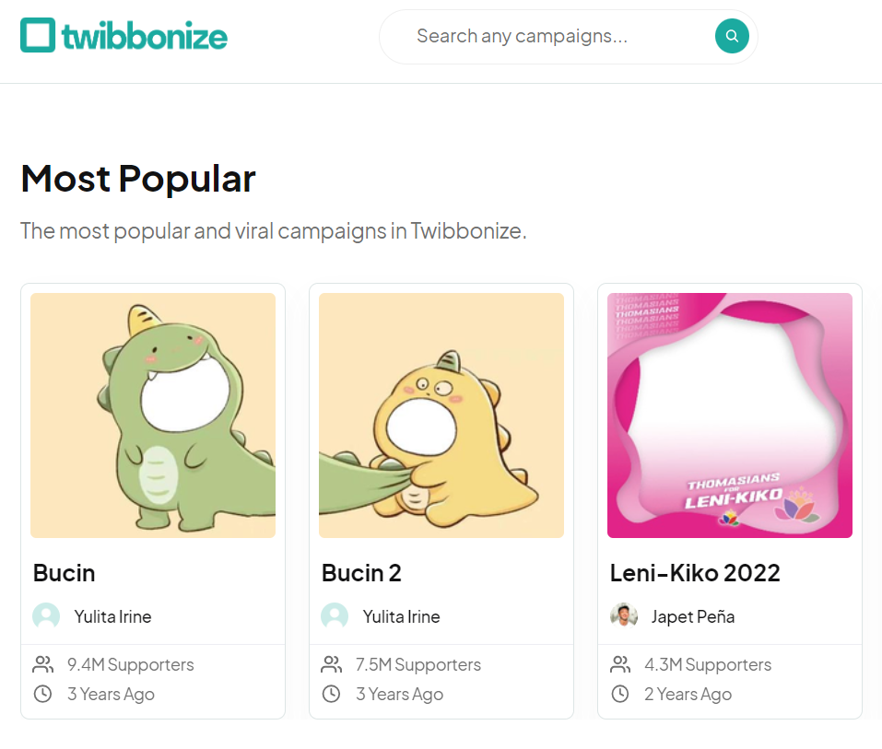
Task: Open the pink Leni-Kiko frame thumbnail
Action: (x=730, y=415)
